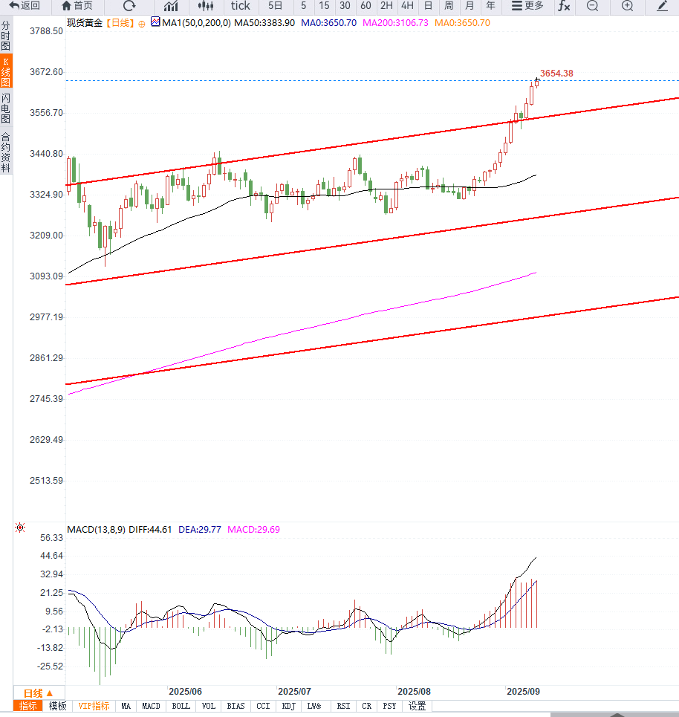Apply the MACD indicator in bottom bar
The width and height of the screenshot is (679, 717).
click(151, 706)
